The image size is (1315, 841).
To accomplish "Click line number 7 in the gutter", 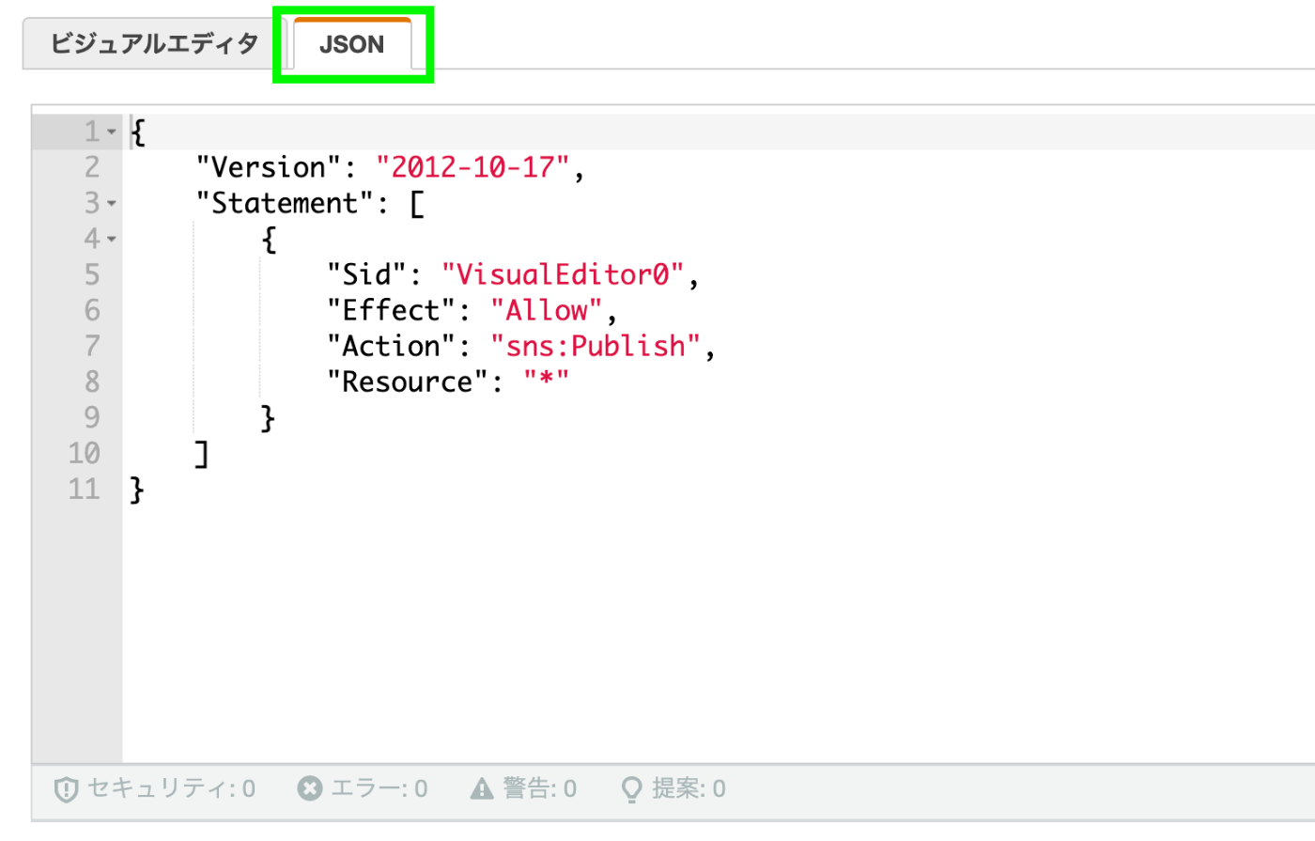I will (92, 347).
